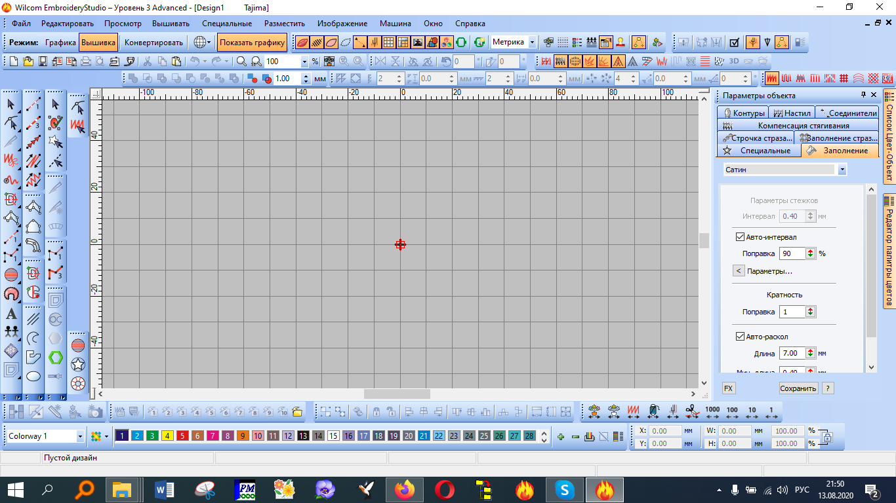Click the Сохранить button
Screen dimensions: 896x503
pos(798,388)
